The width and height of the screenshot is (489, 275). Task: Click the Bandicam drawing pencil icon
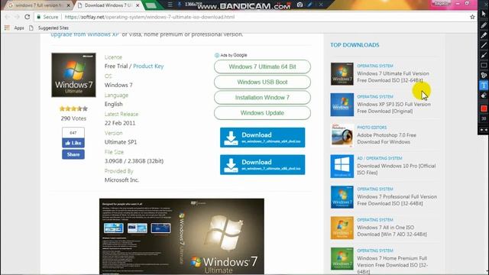309,5
